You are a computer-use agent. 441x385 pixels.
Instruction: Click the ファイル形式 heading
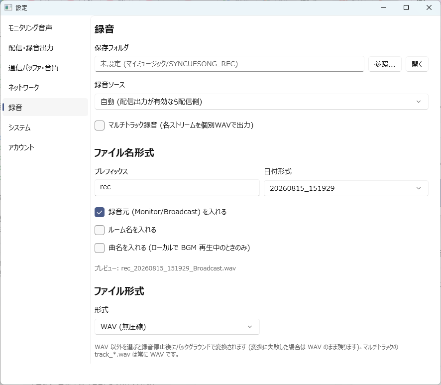tap(119, 291)
